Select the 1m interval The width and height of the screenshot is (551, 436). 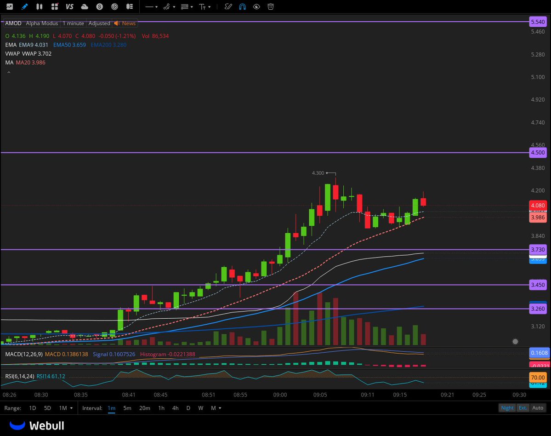pyautogui.click(x=111, y=408)
